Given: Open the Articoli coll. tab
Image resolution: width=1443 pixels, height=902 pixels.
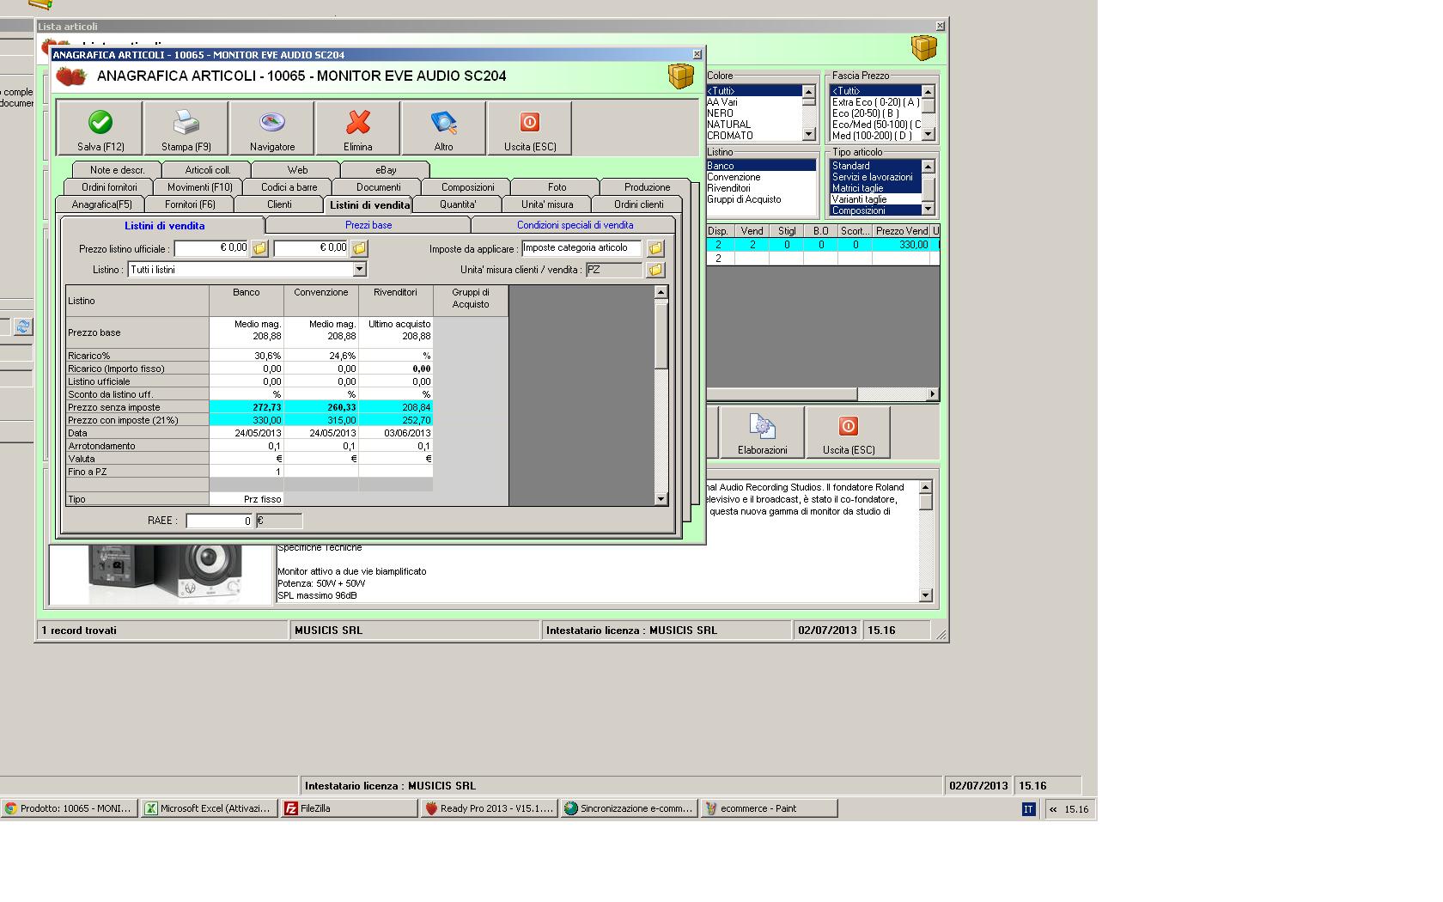Looking at the screenshot, I should (x=208, y=170).
